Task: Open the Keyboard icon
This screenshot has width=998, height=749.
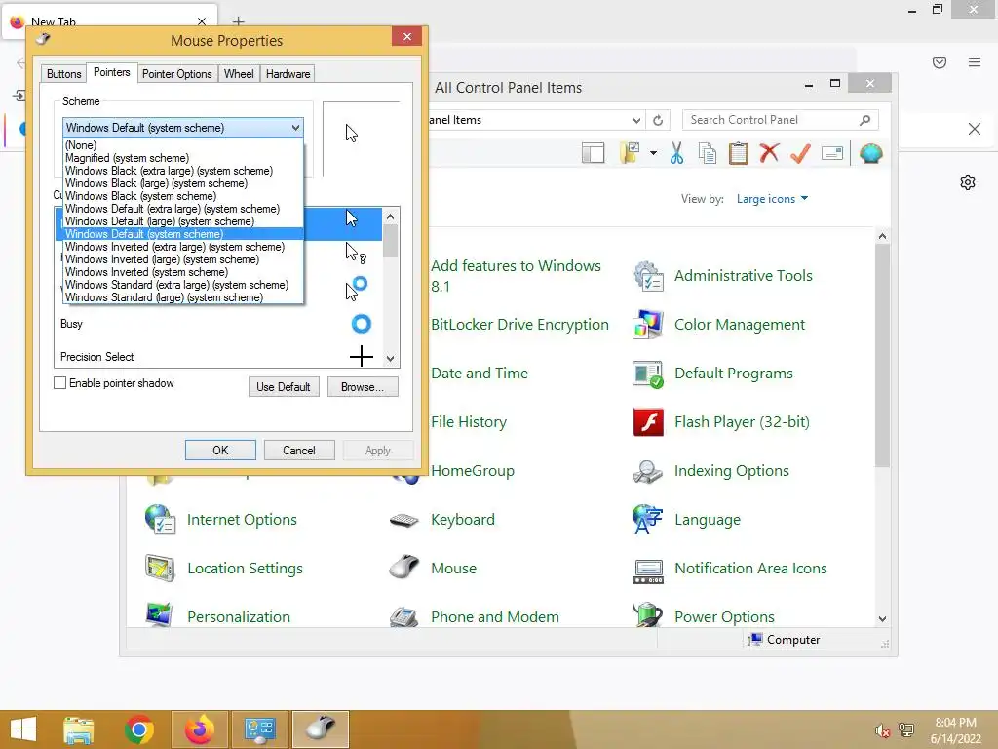Action: (x=404, y=521)
